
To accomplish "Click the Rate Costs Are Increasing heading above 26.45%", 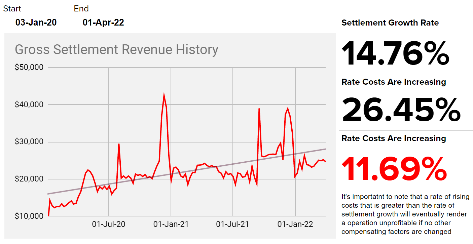I will pos(394,82).
